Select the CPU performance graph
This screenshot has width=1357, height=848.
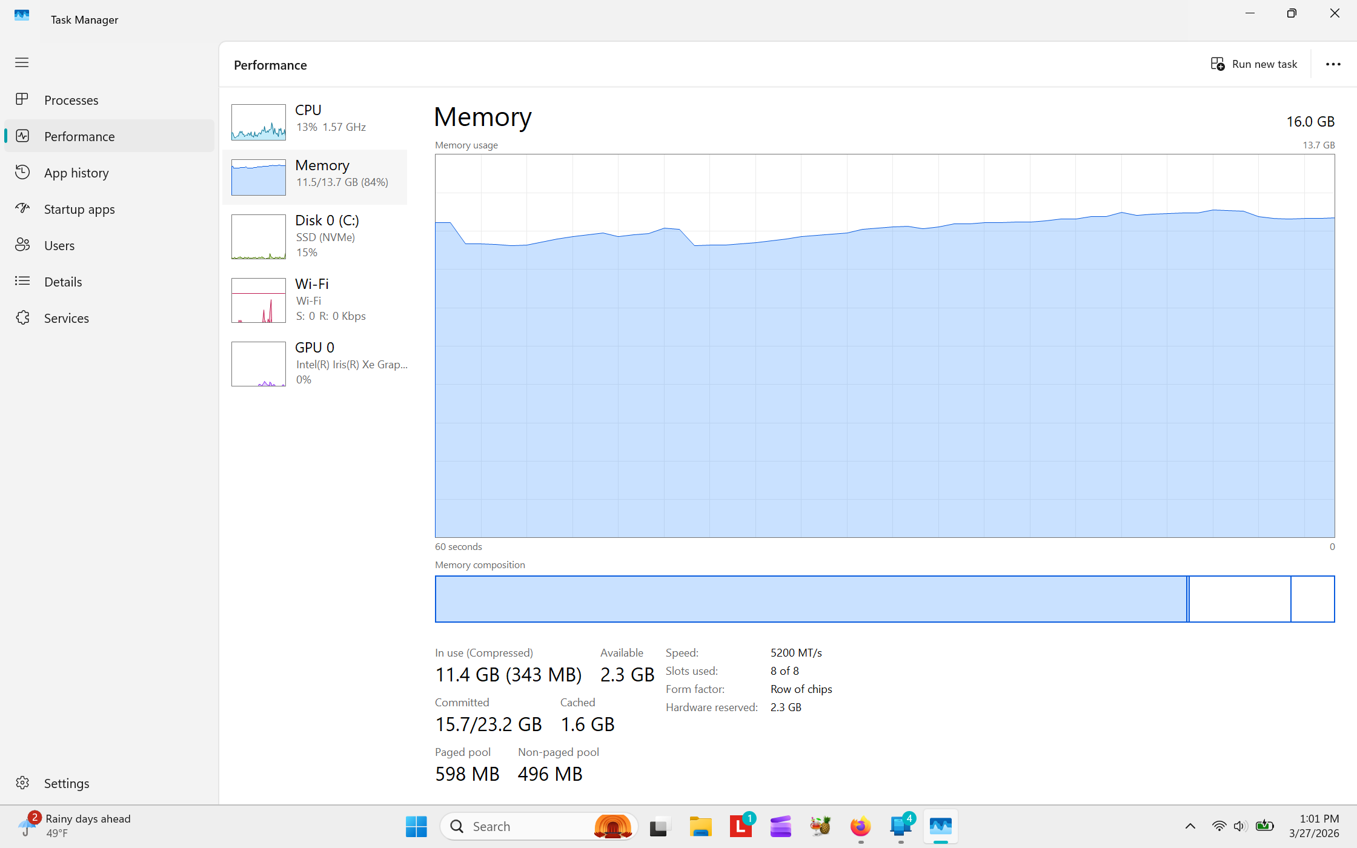click(x=259, y=122)
